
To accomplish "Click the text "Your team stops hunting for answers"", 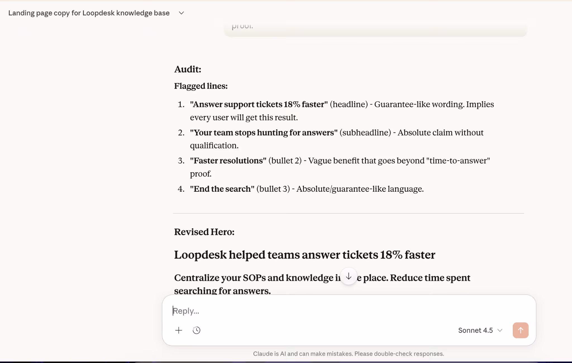I will pyautogui.click(x=264, y=132).
